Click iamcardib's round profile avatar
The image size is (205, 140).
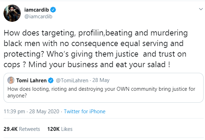click(12, 13)
